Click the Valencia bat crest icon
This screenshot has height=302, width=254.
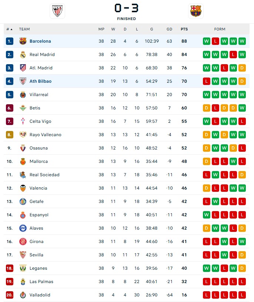click(23, 188)
